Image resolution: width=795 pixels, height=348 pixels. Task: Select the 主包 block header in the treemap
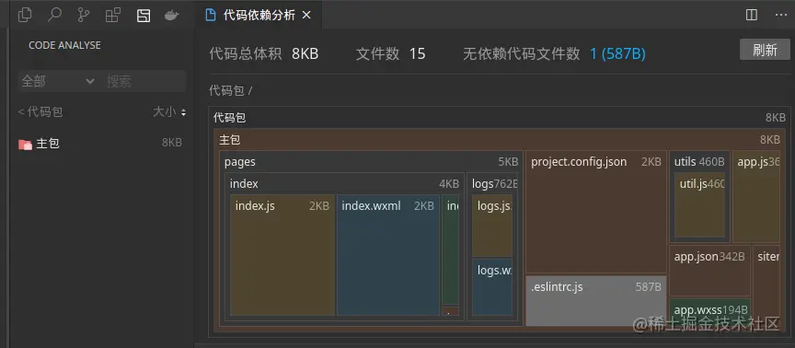click(500, 140)
